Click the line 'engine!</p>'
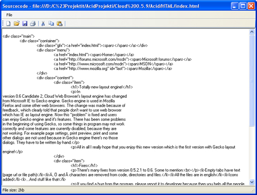The width and height of the screenshot is (257, 195). pos(13,152)
